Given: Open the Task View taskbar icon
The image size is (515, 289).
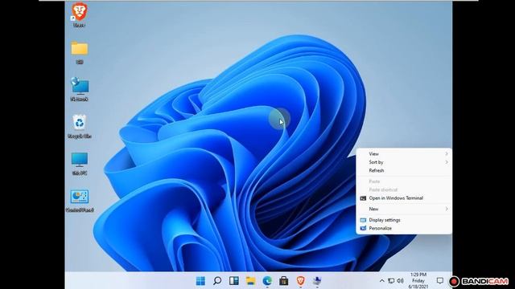Looking at the screenshot, I should (234, 281).
